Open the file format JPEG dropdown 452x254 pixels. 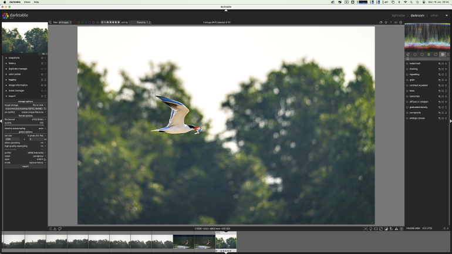click(x=25, y=119)
